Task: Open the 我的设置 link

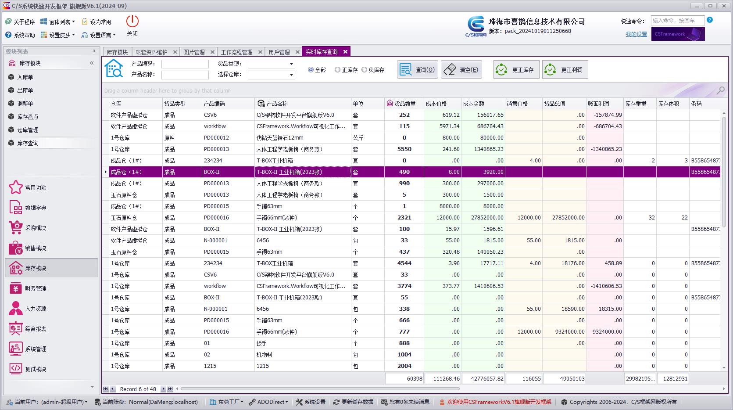Action: (x=636, y=34)
